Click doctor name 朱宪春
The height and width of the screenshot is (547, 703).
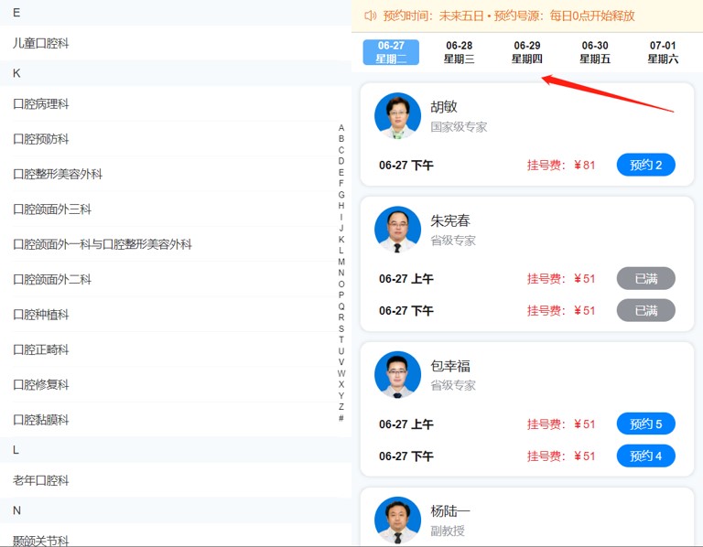point(450,220)
